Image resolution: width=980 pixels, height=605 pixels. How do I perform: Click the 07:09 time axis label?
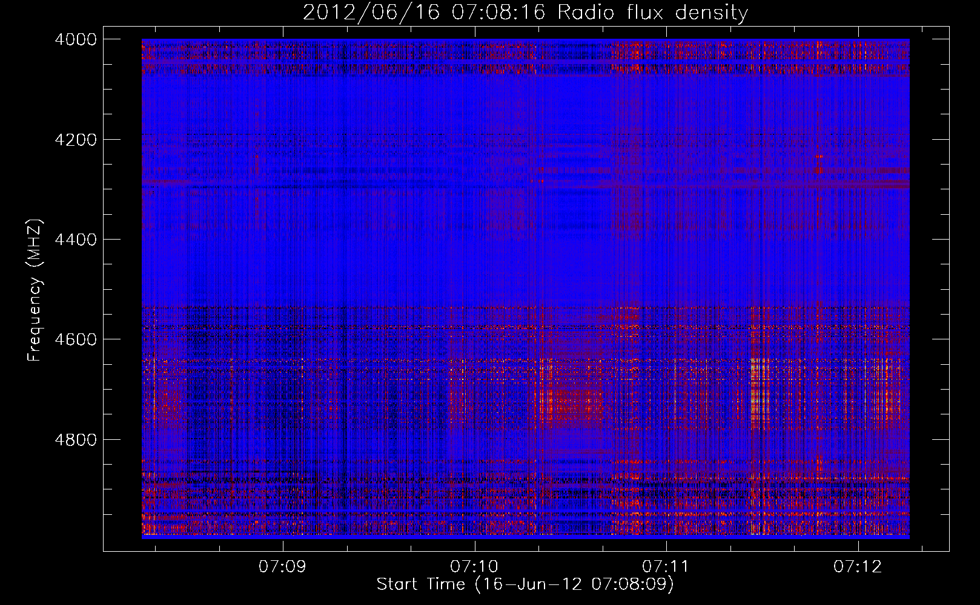(x=283, y=567)
